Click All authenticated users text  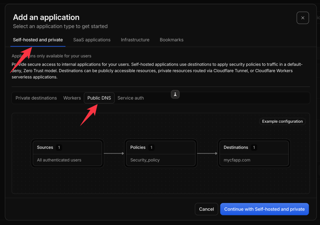pos(59,160)
